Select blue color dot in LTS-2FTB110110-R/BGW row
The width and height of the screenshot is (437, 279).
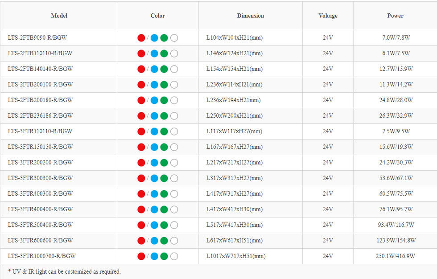click(x=154, y=53)
